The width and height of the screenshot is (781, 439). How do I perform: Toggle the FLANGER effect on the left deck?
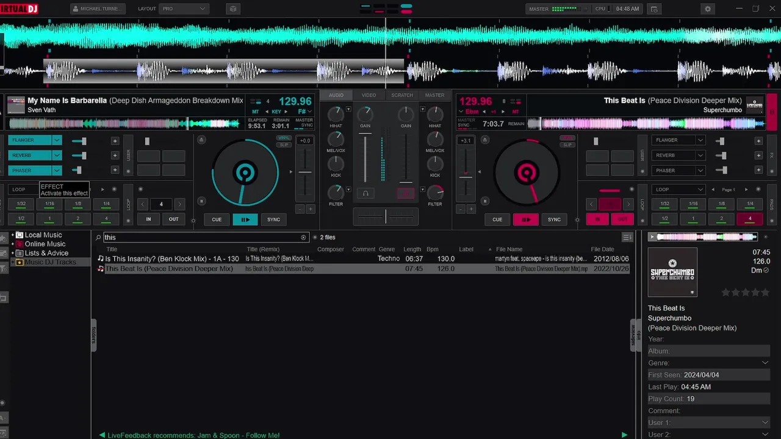[30, 140]
